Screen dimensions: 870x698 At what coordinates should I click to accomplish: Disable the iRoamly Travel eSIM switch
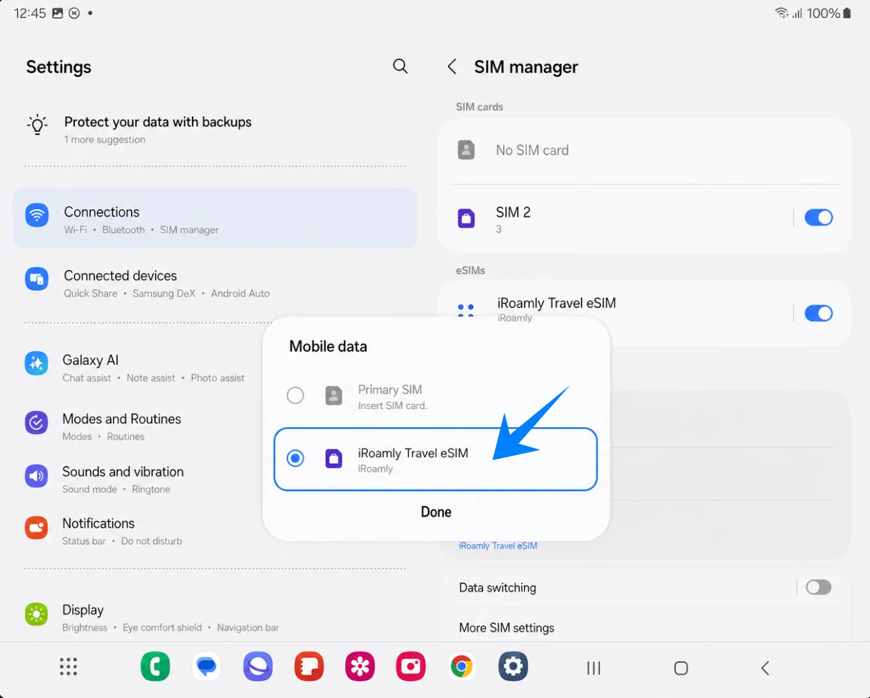pos(818,313)
